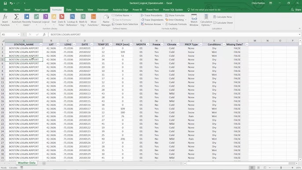Click the Undo arrow icon
Image resolution: width=302 pixels, height=170 pixels.
point(11,3)
